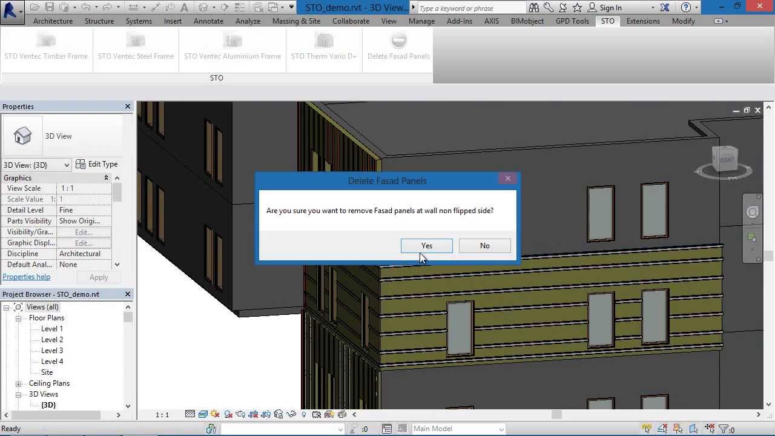This screenshot has height=436, width=775.
Task: Select Level 3 floor plan
Action: pos(52,351)
